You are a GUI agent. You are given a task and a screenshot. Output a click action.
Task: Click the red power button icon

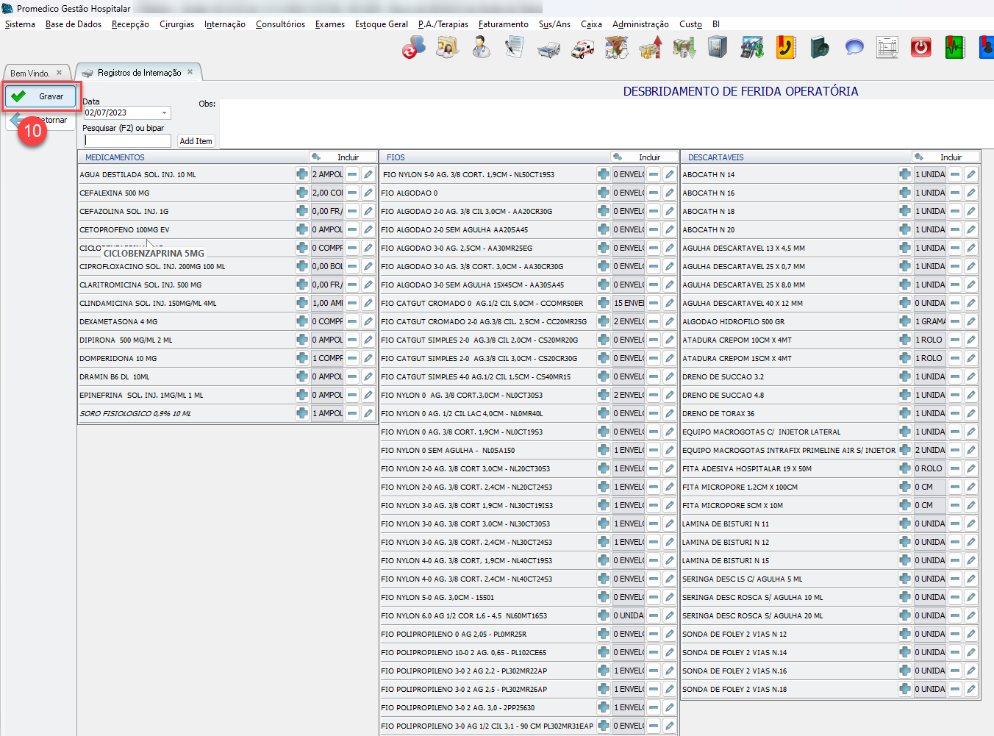pyautogui.click(x=920, y=48)
